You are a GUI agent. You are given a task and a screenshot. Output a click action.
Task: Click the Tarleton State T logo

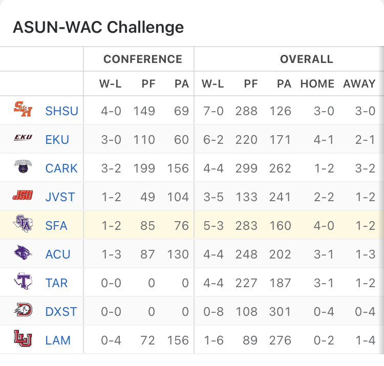[23, 282]
